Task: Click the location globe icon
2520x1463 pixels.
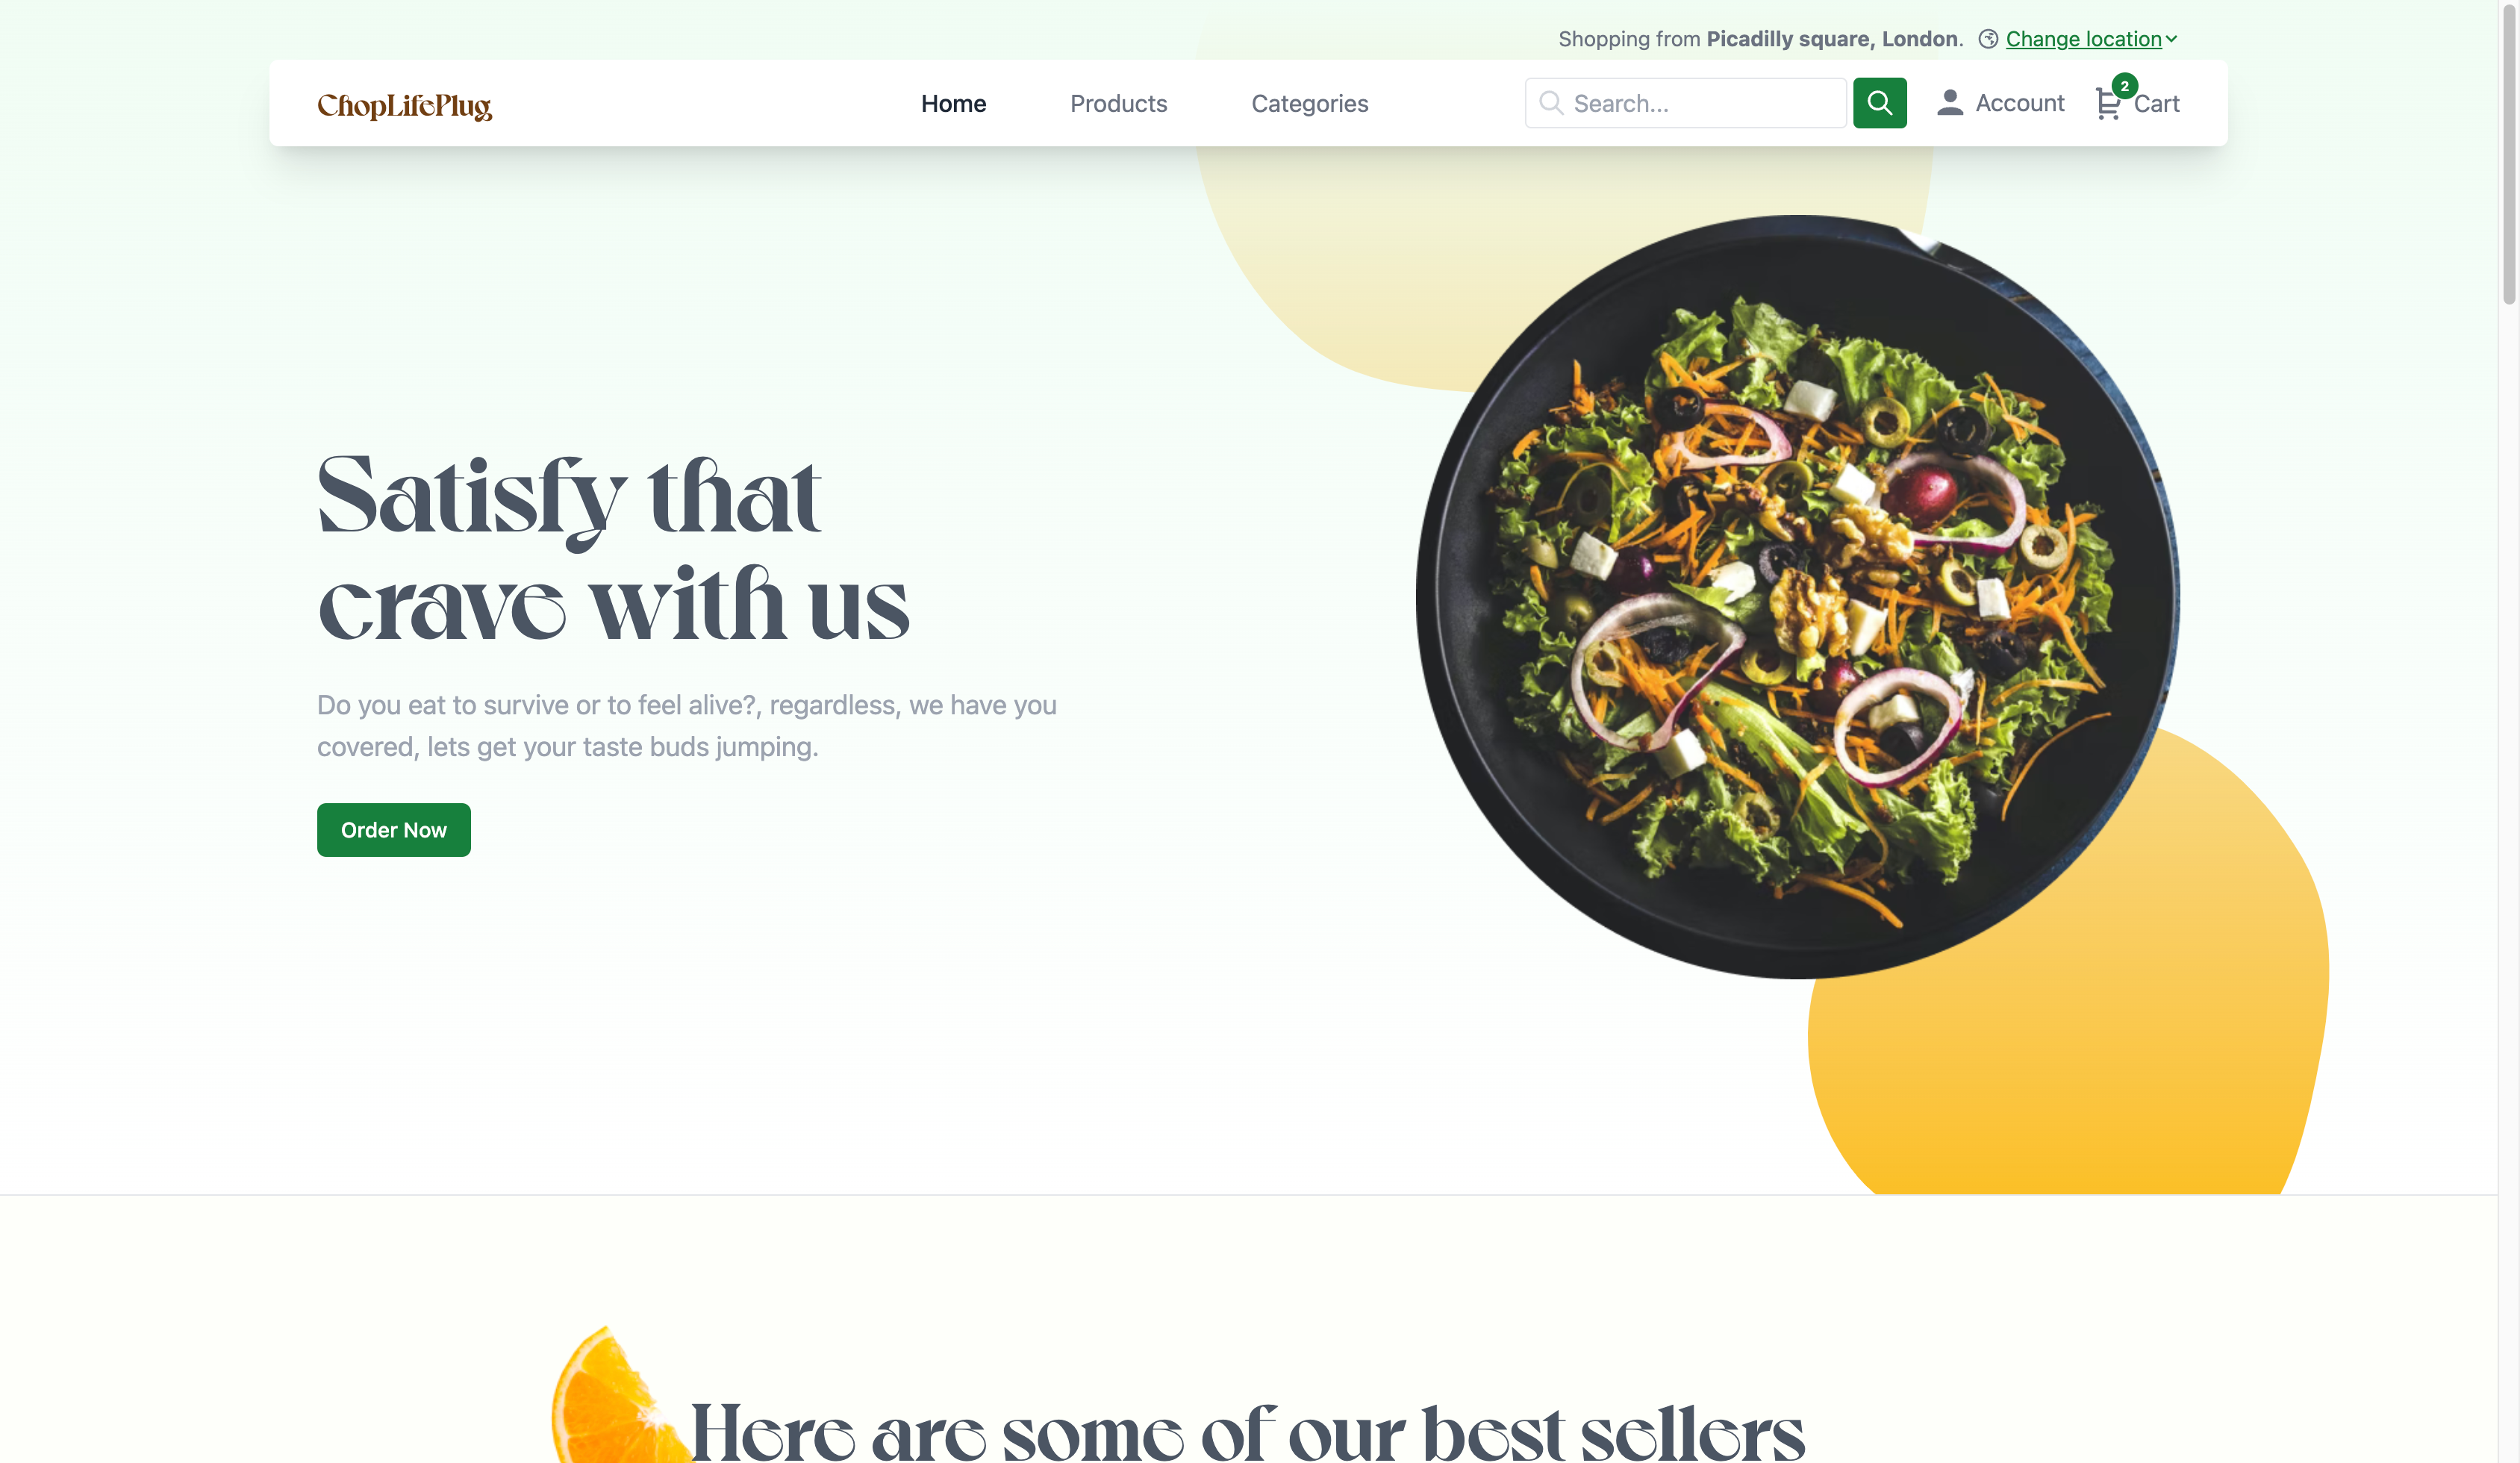Action: [1988, 39]
